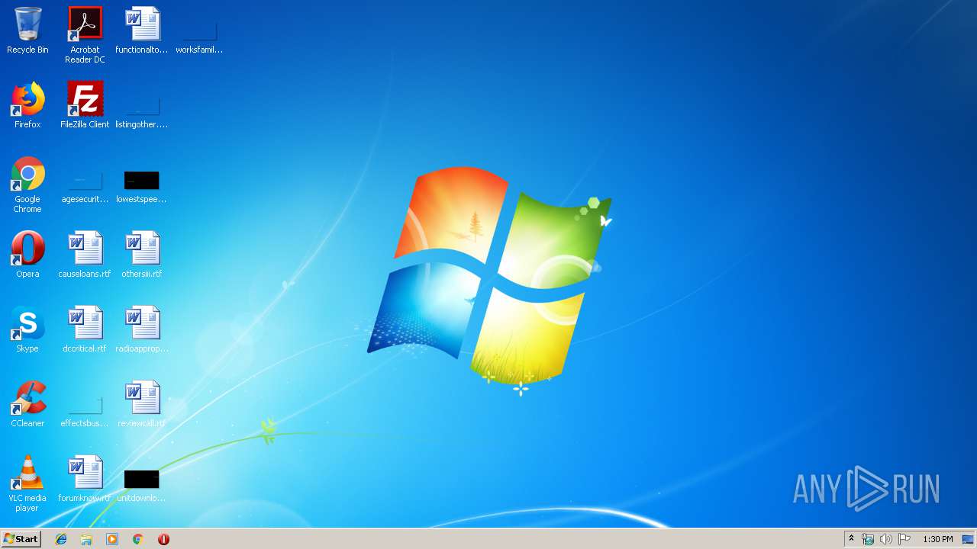The height and width of the screenshot is (549, 977).
Task: Click the Firefox desktop shortcut
Action: pyautogui.click(x=27, y=105)
